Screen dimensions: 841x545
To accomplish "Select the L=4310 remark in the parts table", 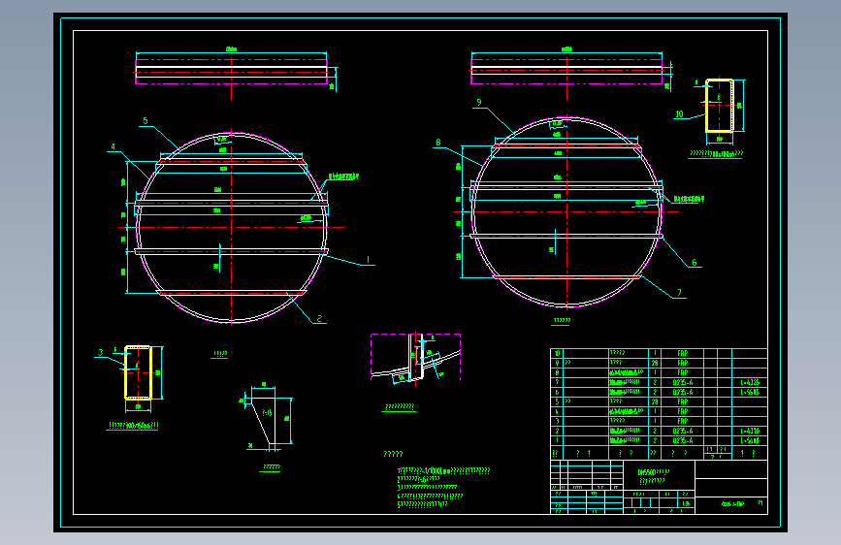I will tap(750, 432).
